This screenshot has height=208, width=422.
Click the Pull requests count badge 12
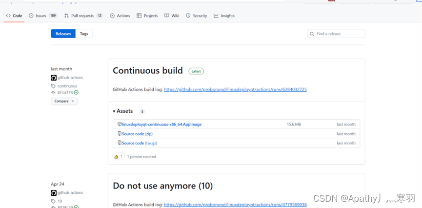click(x=100, y=16)
